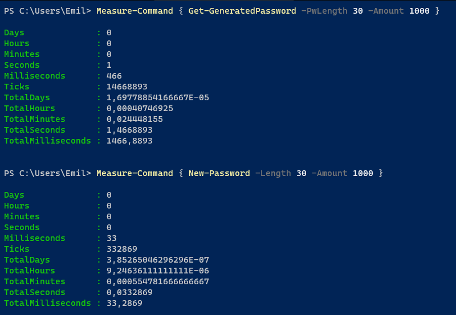456x315 pixels.
Task: Click the TotalDays value 1,69778854166667E-05
Action: pyautogui.click(x=158, y=97)
